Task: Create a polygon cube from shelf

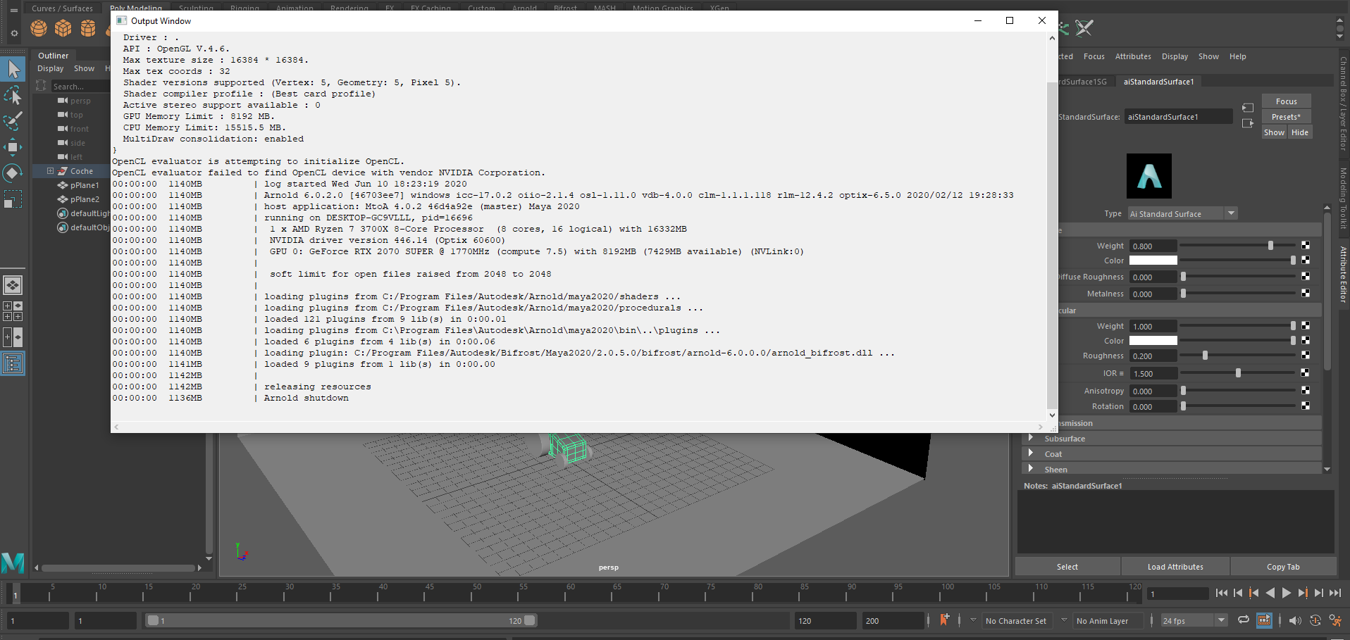Action: pyautogui.click(x=63, y=28)
